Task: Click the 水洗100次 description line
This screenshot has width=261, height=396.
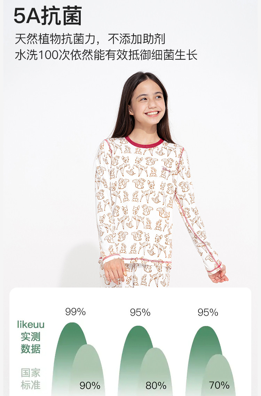Action: [106, 55]
